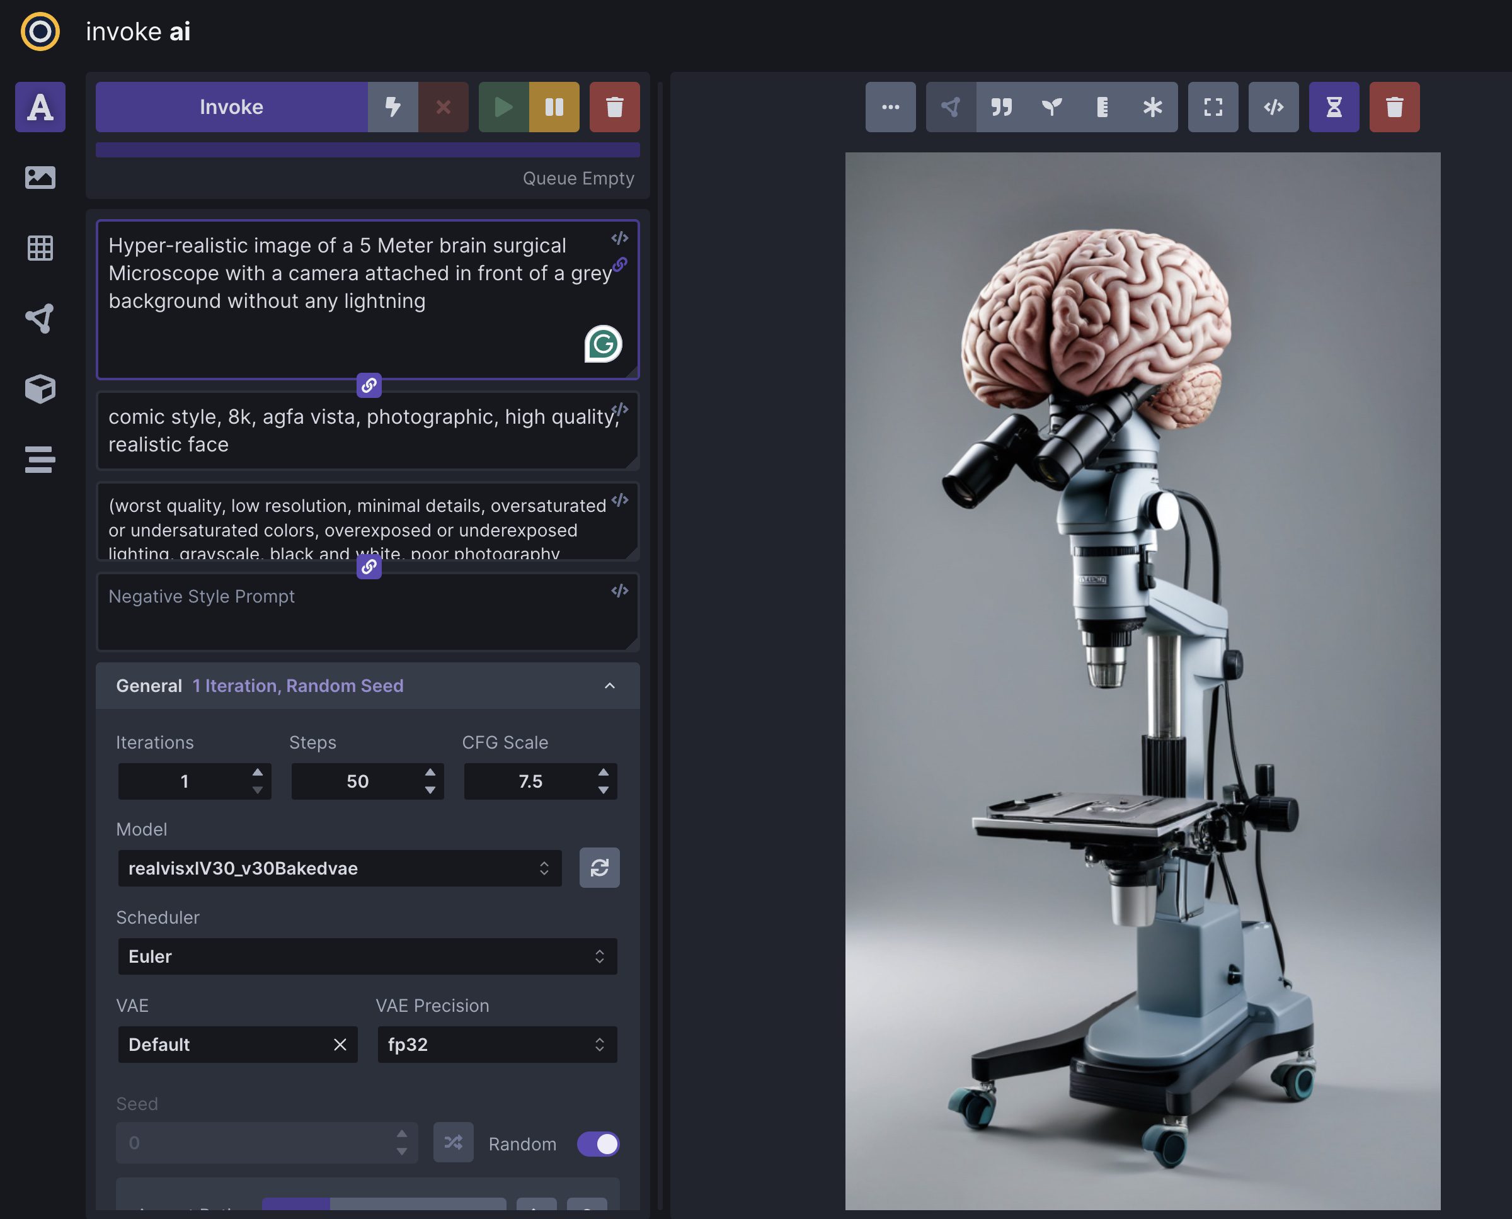Load workflow nodes icon in viewer toolbar
Image resolution: width=1512 pixels, height=1219 pixels.
(x=951, y=107)
